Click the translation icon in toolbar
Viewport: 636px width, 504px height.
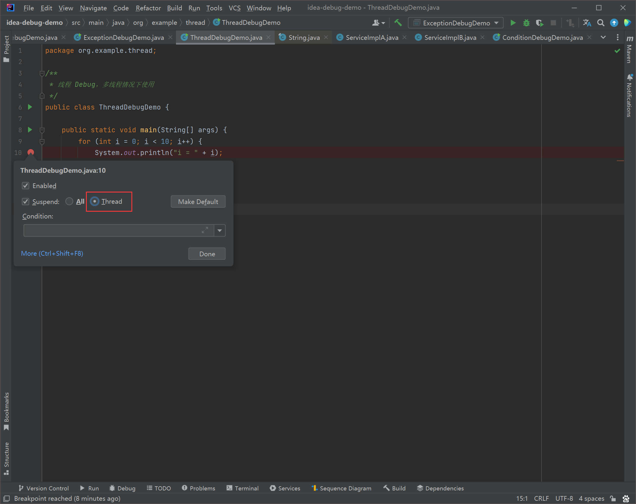[587, 23]
